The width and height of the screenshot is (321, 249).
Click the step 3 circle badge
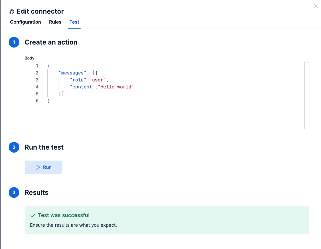tap(14, 193)
